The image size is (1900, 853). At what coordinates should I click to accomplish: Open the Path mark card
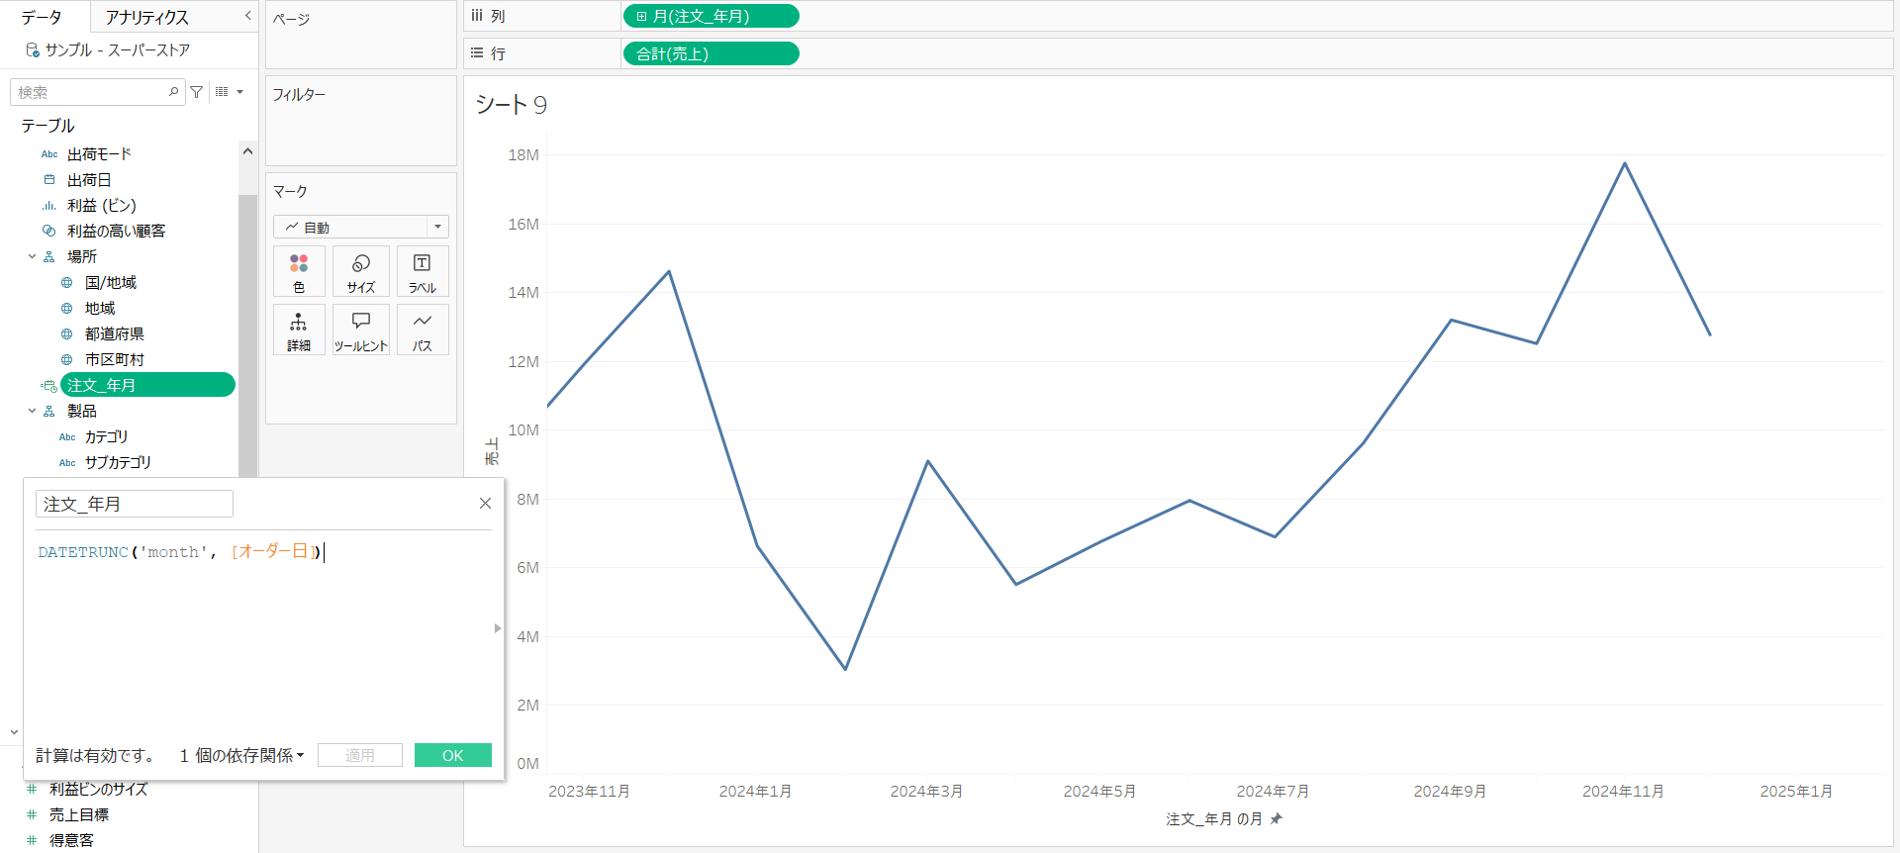pos(423,330)
